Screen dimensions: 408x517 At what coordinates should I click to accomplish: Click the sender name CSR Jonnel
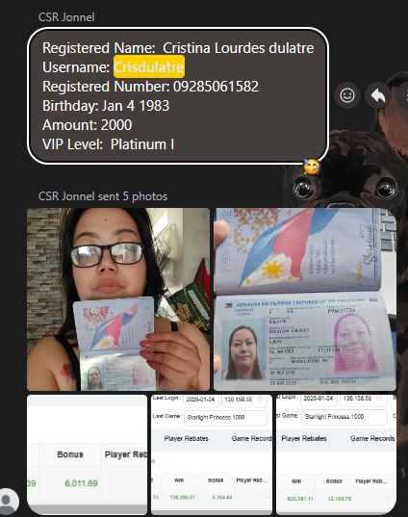(66, 17)
